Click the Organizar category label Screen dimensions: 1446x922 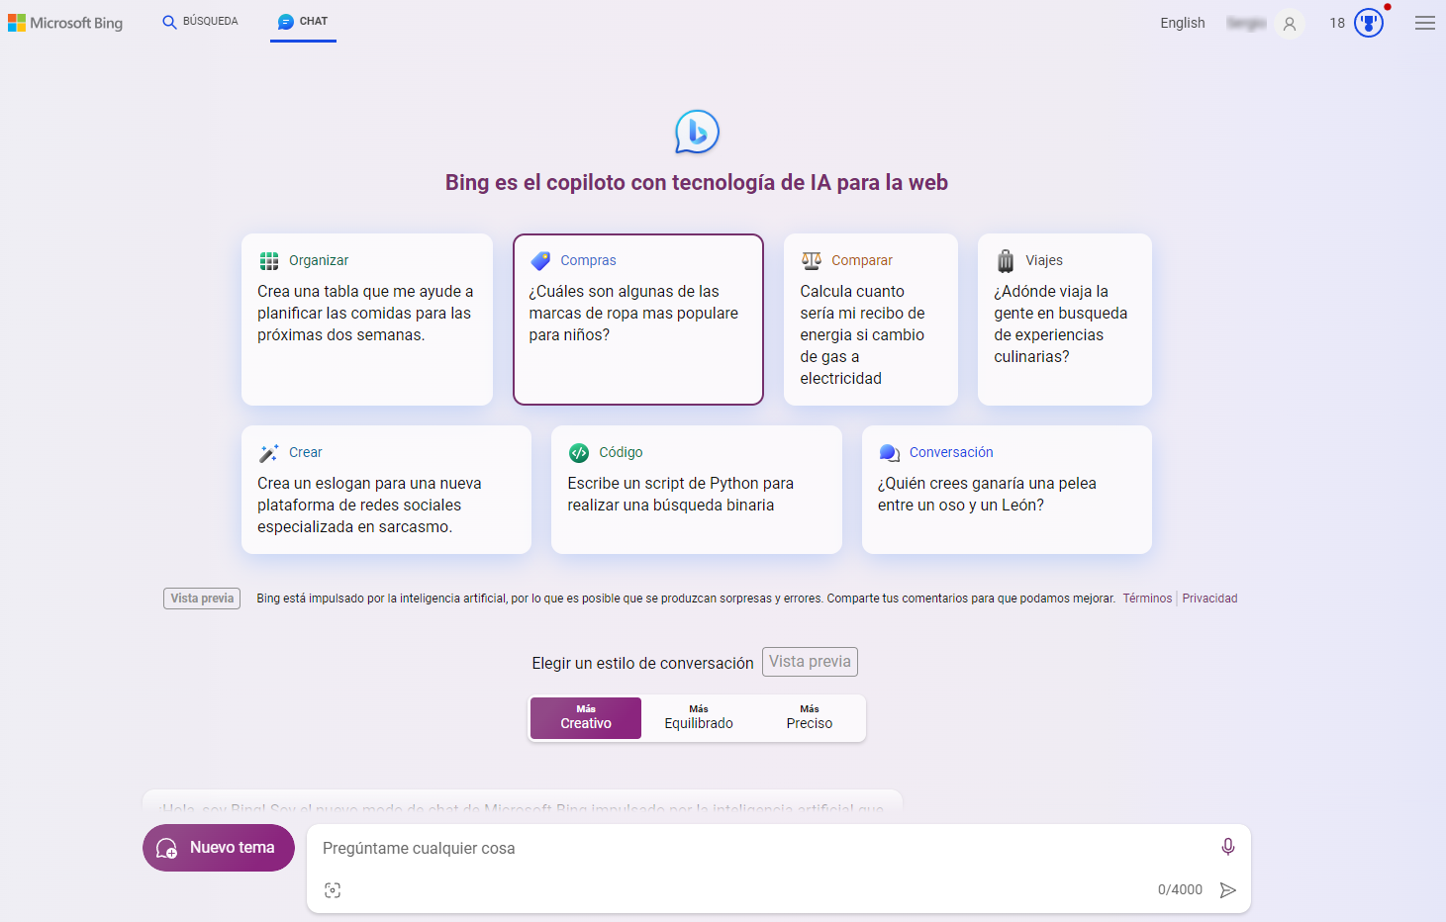point(319,260)
